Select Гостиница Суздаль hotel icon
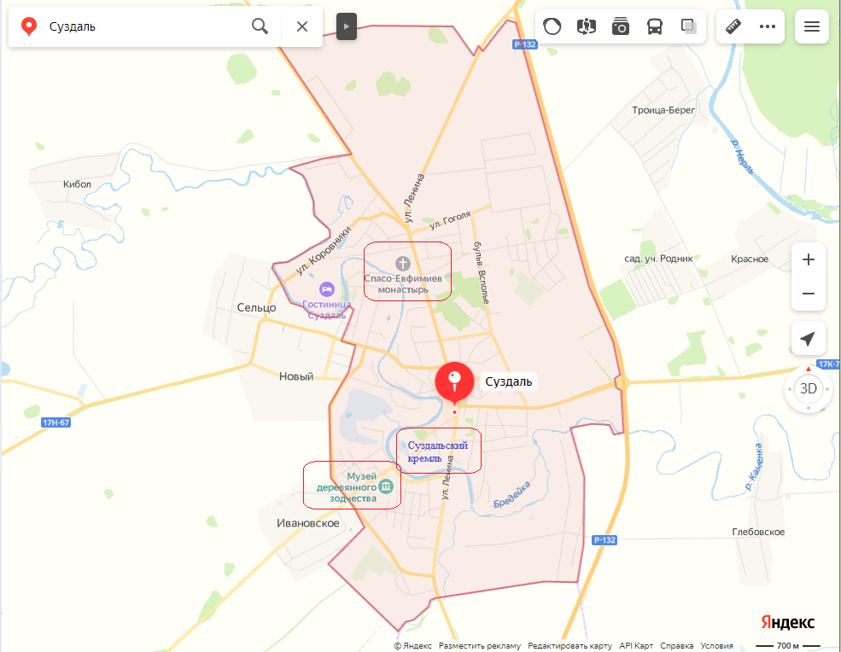 [327, 289]
